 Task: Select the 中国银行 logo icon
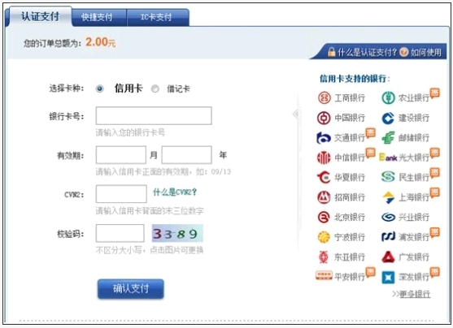[324, 118]
